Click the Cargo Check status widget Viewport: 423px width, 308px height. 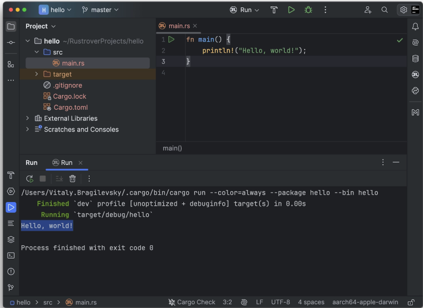pos(192,302)
